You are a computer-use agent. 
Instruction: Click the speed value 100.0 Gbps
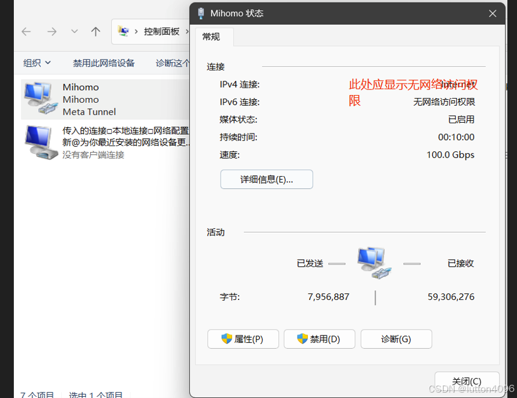point(450,155)
